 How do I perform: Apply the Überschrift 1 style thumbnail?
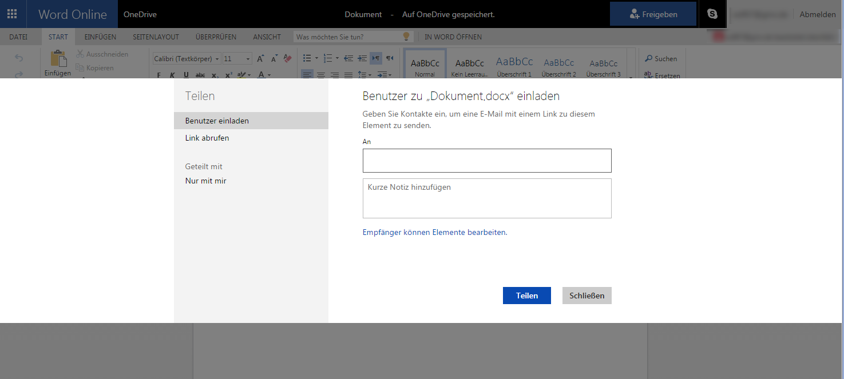point(514,64)
